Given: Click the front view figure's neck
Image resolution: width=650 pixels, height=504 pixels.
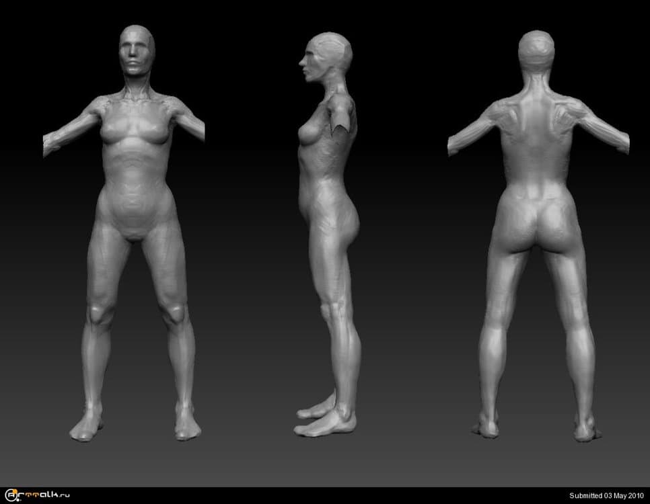Looking at the screenshot, I should click(138, 86).
